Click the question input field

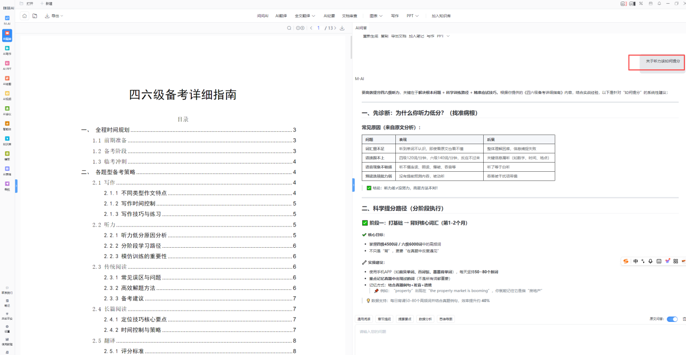488,332
